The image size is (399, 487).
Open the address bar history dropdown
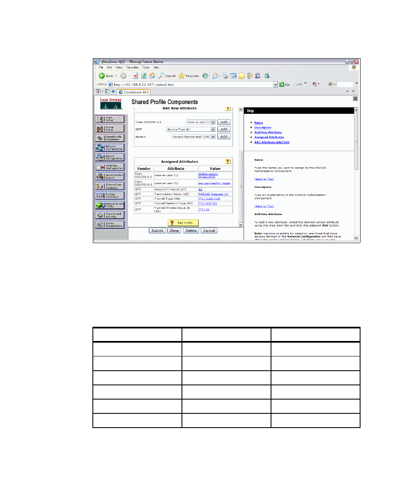(x=276, y=85)
